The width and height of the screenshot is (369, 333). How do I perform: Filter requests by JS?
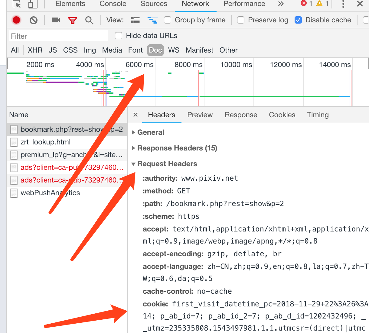pyautogui.click(x=53, y=50)
